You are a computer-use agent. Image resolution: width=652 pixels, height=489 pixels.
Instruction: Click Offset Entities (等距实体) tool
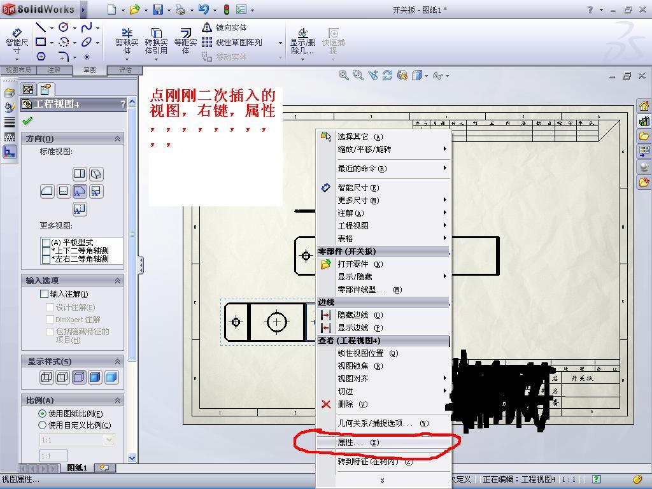(x=185, y=41)
